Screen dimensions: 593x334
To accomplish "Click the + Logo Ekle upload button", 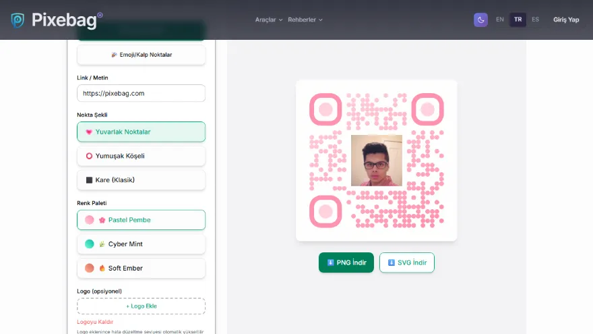I will [x=141, y=306].
